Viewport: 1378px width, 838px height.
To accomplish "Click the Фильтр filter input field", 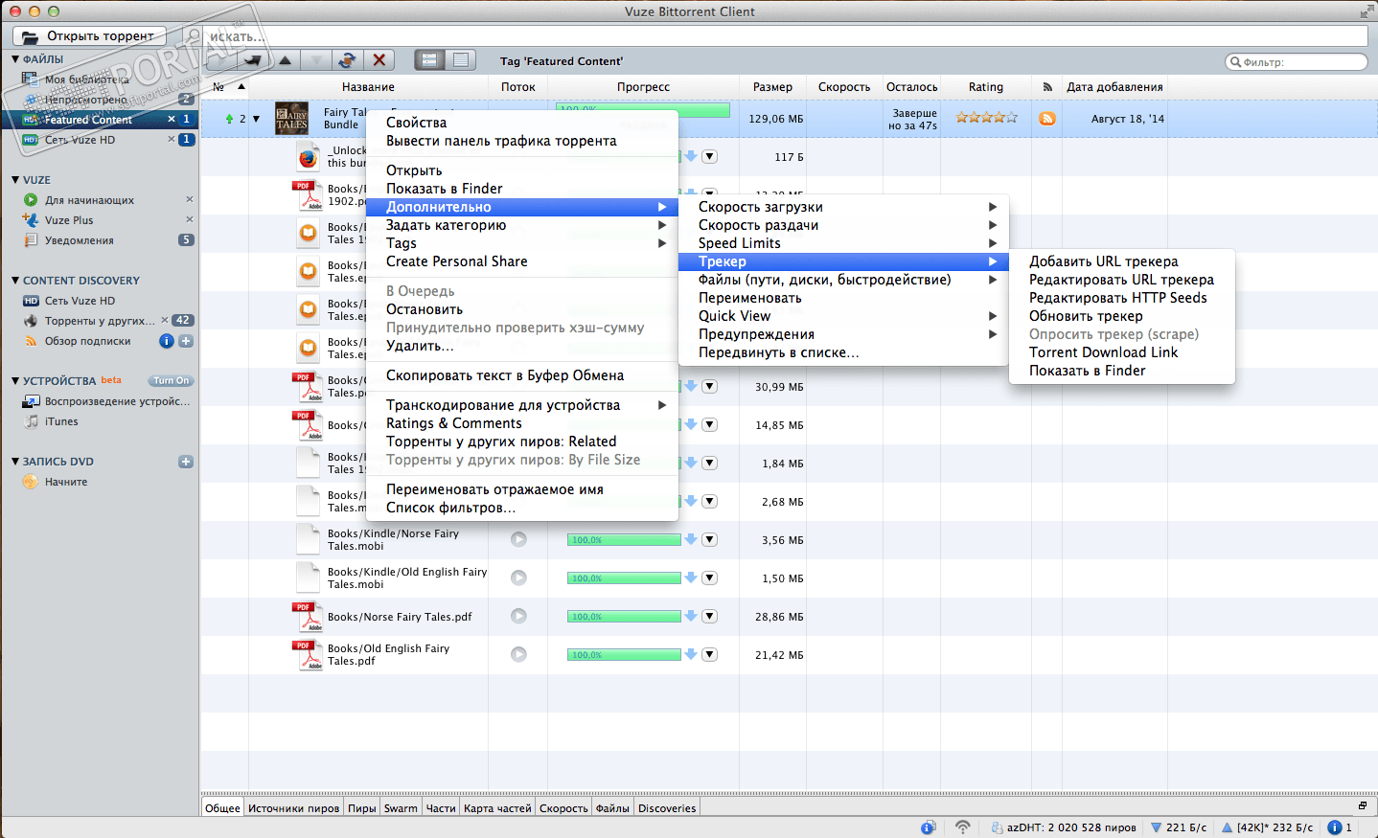I will pos(1297,62).
